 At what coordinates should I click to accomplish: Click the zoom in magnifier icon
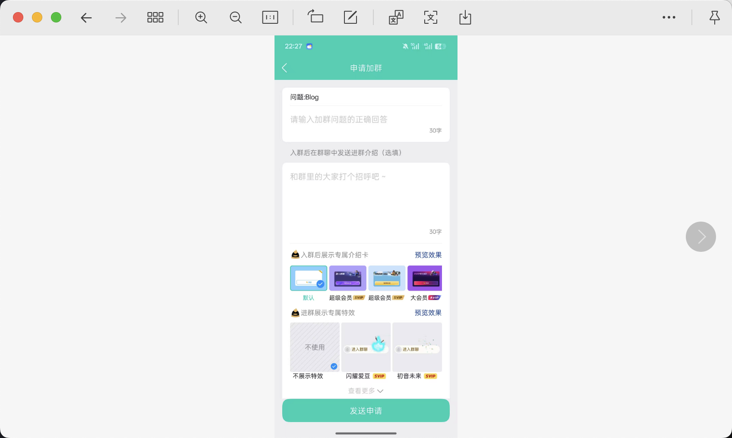click(x=201, y=18)
